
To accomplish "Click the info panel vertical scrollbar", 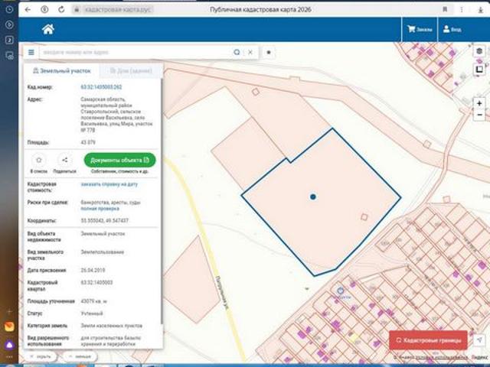I will (162, 201).
